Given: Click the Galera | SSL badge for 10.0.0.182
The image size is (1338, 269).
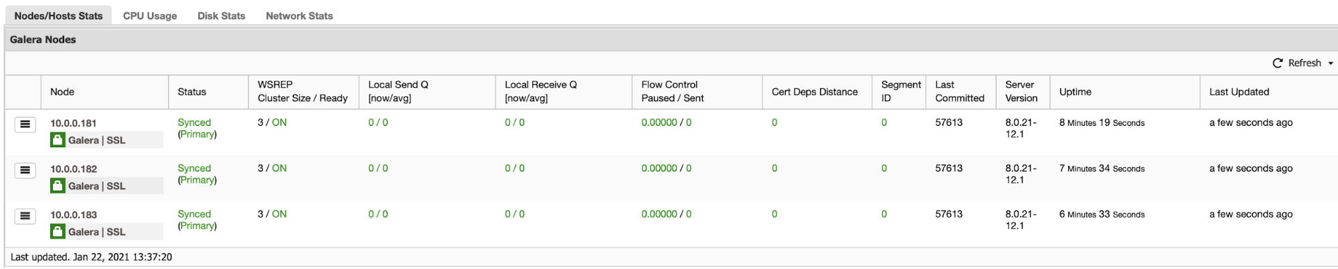Looking at the screenshot, I should [x=106, y=185].
